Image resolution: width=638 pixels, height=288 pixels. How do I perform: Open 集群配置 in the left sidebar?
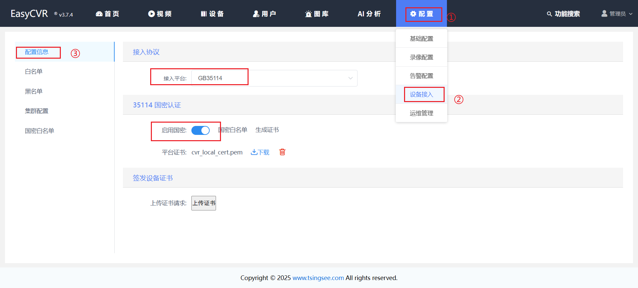point(37,111)
